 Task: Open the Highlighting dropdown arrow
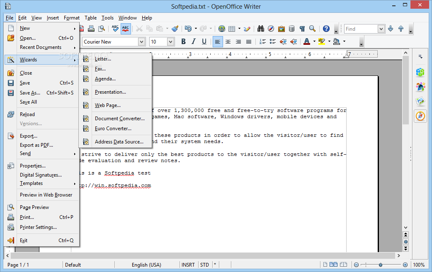[x=329, y=41]
